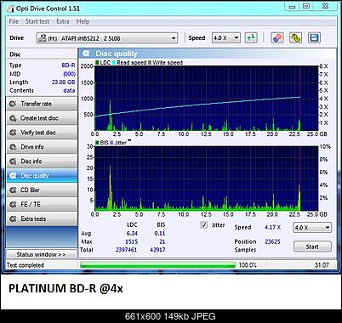Click the drive icon in Drive selector
Image resolution: width=342 pixels, height=323 pixels.
pos(42,38)
